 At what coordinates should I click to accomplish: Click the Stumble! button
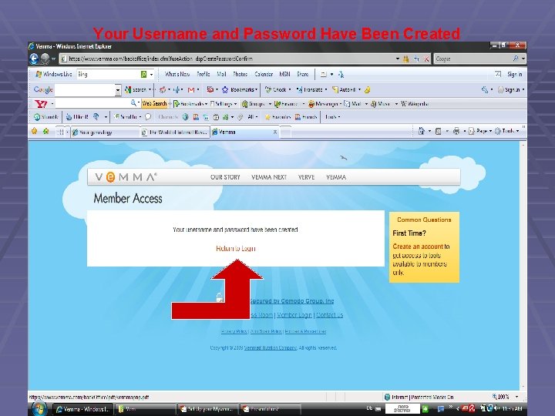pos(46,117)
